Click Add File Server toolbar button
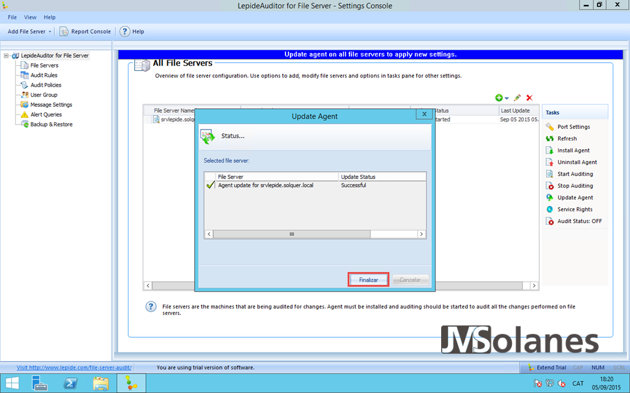This screenshot has width=630, height=393. tap(26, 31)
